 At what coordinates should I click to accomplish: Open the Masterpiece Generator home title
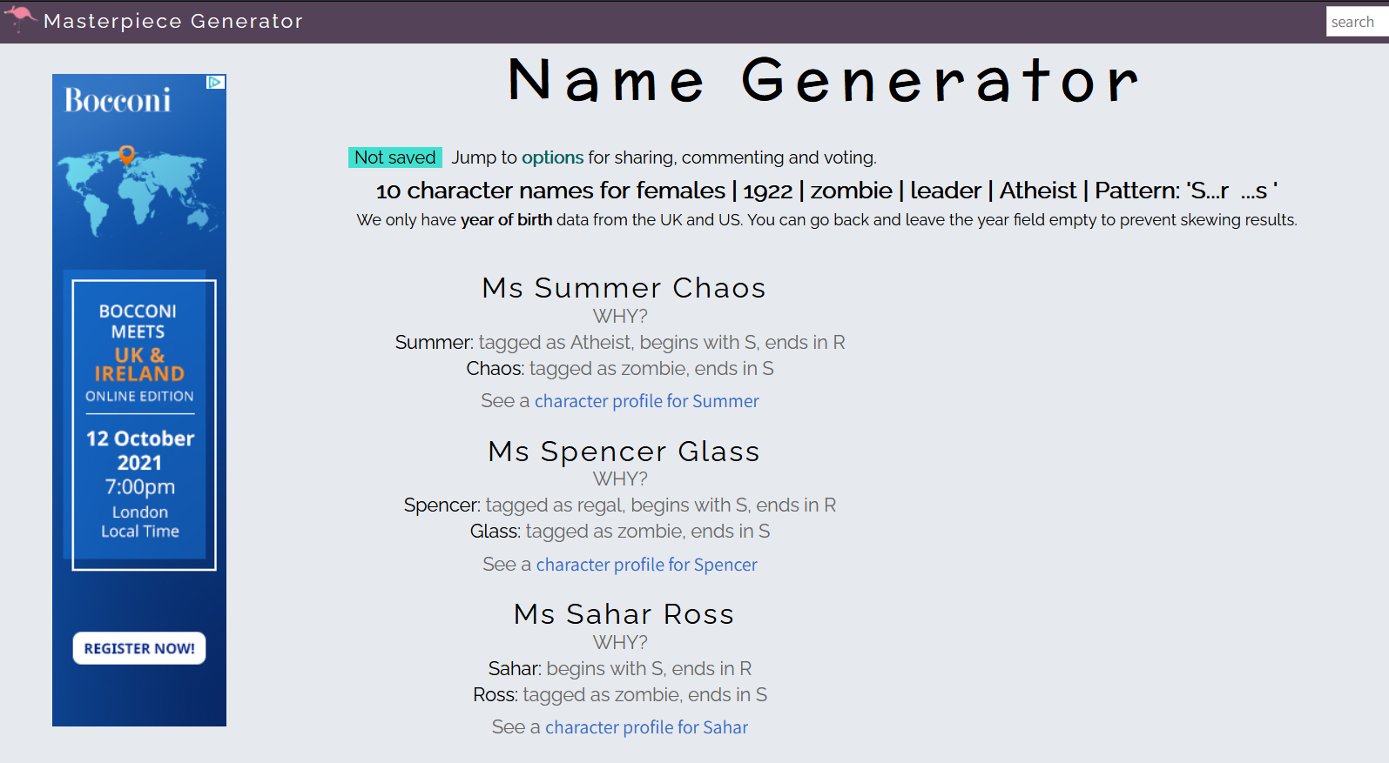[x=173, y=21]
